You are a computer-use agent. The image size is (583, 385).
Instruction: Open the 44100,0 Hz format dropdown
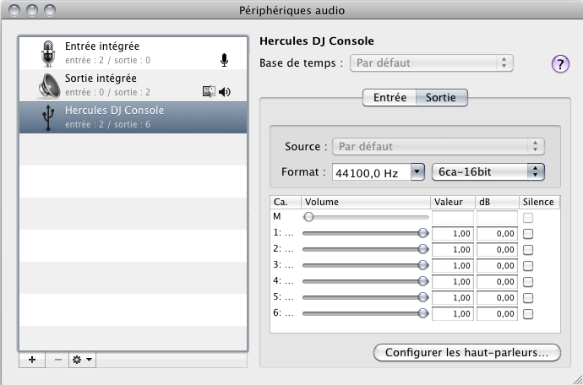378,172
